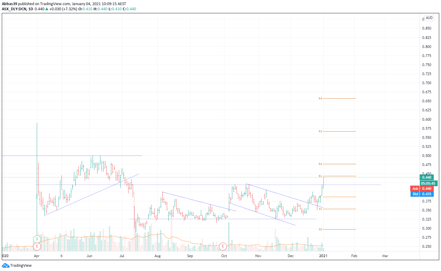The width and height of the screenshot is (441, 271).
Task: Click the R3 pivot level label
Action: click(x=320, y=131)
